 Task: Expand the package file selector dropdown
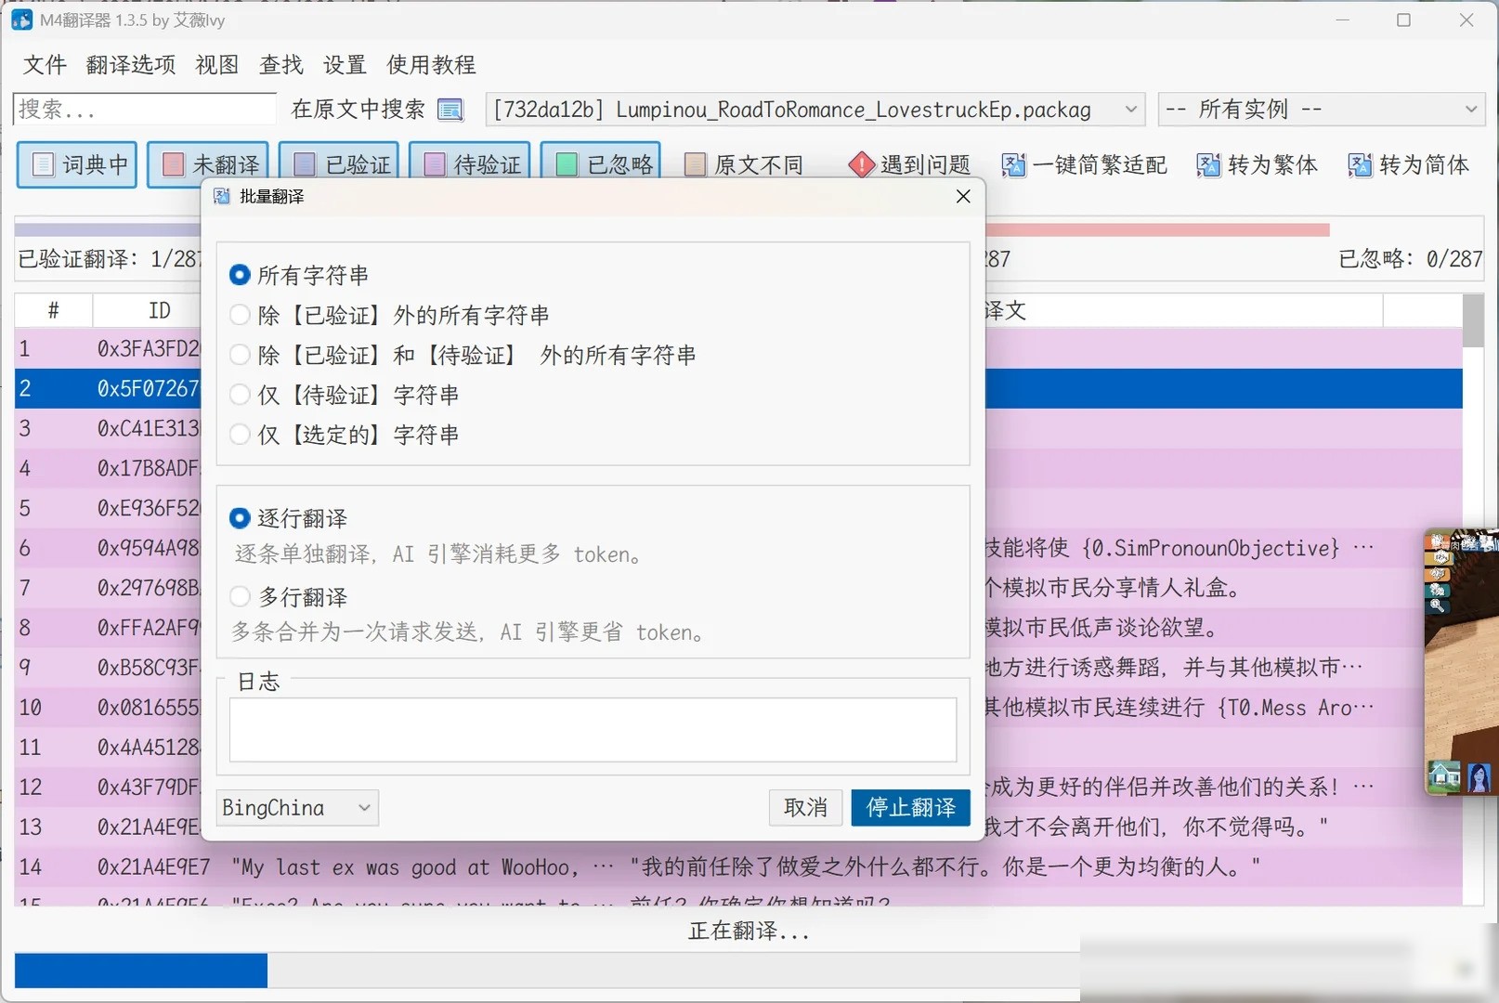815,110
